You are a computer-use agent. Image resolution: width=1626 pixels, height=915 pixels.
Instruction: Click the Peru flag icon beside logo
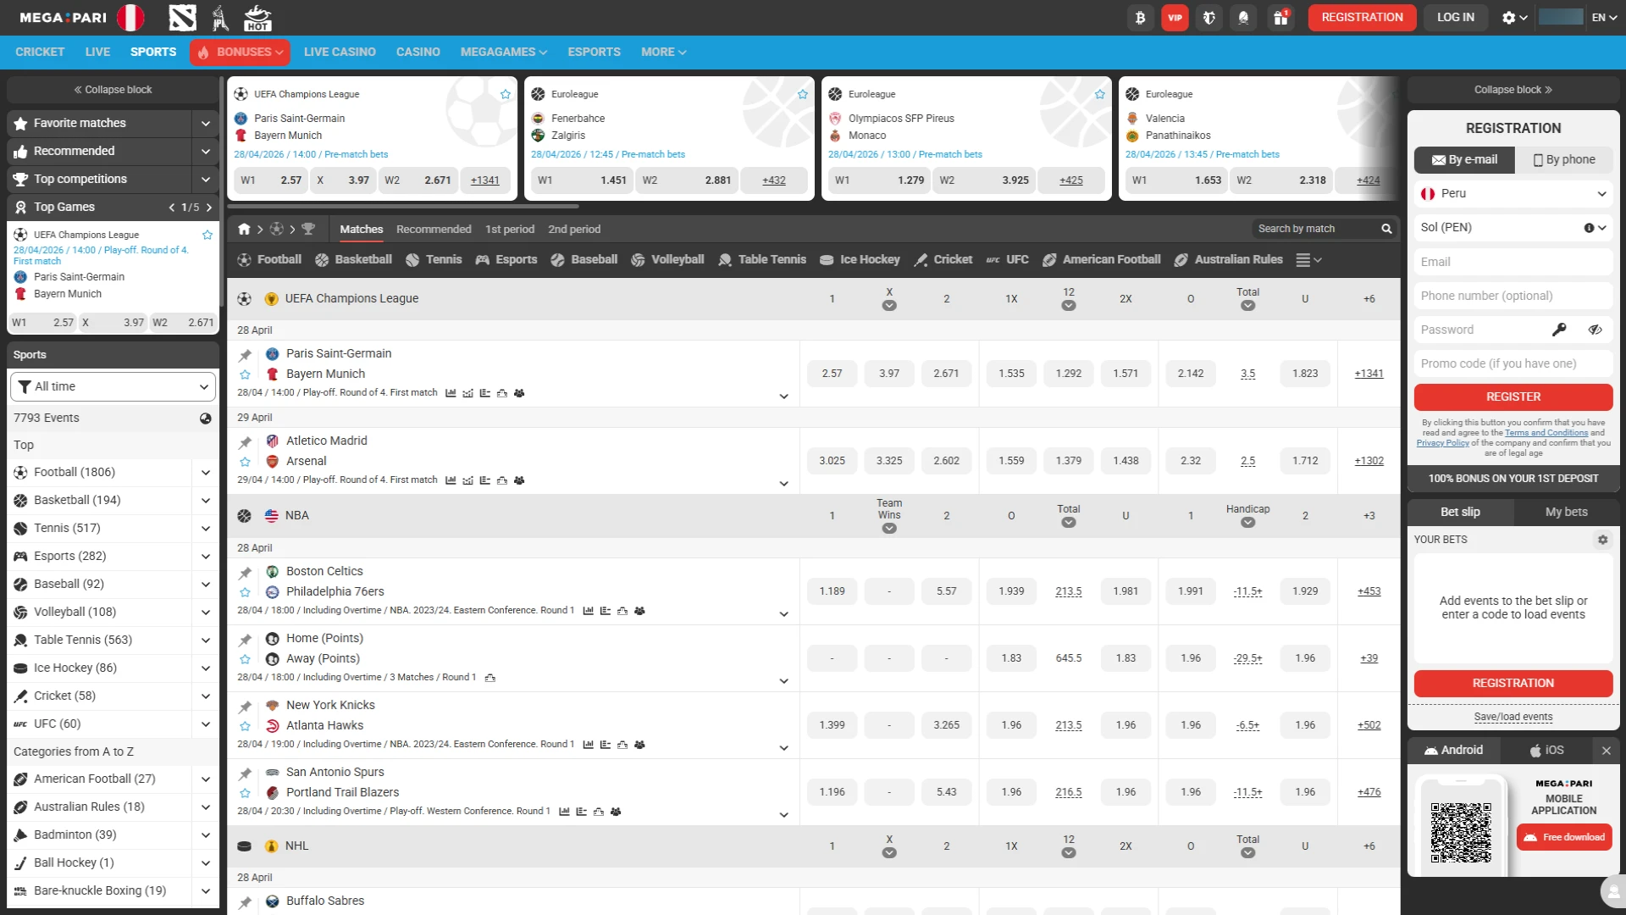pos(130,17)
